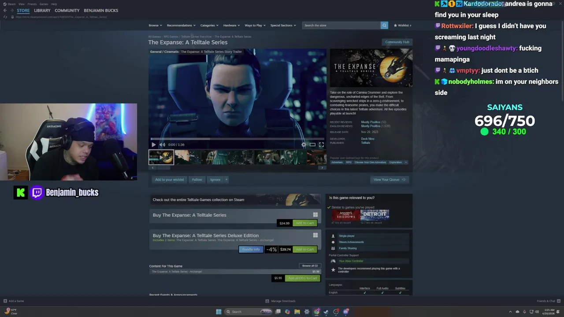The height and width of the screenshot is (317, 564).
Task: Open the COMMUNITY tab
Action: point(67,11)
